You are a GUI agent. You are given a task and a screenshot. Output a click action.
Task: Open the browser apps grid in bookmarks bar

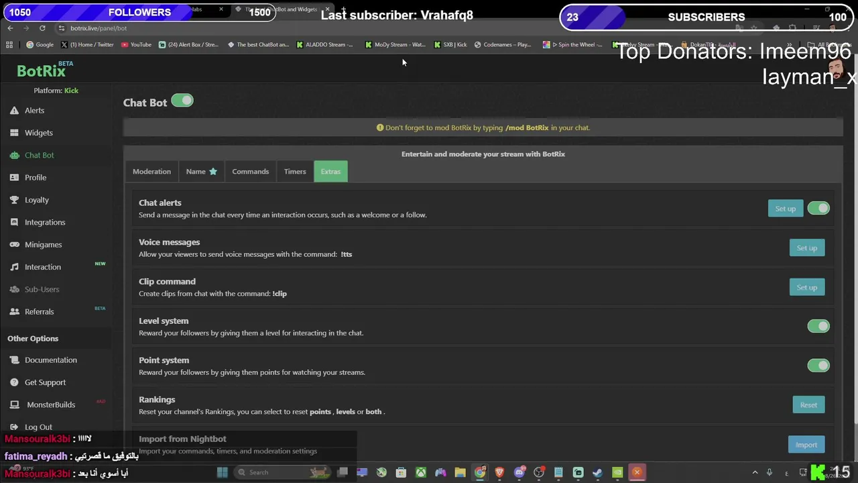[x=9, y=45]
